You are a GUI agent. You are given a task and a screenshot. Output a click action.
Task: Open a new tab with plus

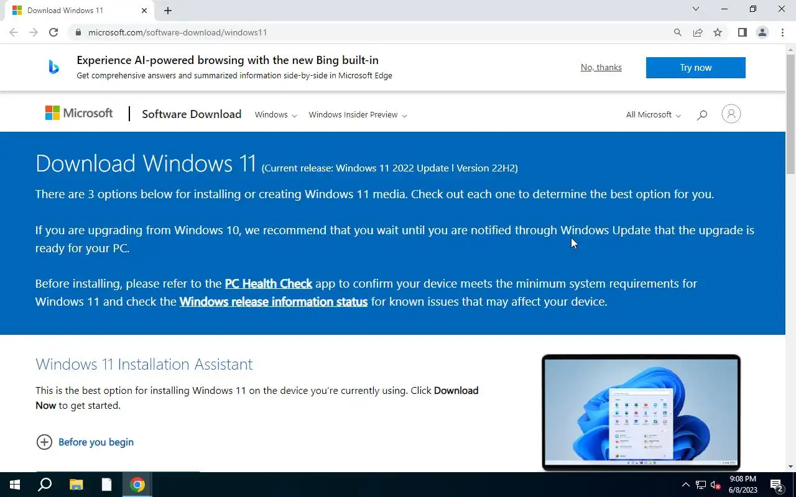[168, 11]
